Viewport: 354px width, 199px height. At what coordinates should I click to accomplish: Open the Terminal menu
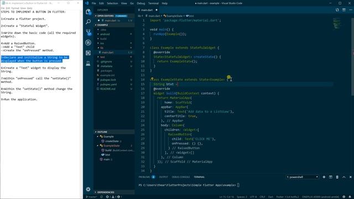point(153,3)
